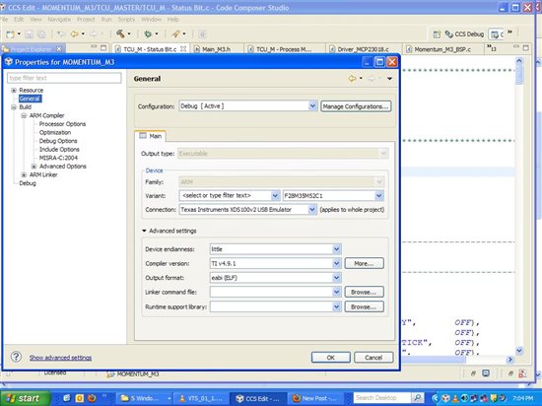Screen dimensions: 542x406
Task: Click the dialog's yellow back history arrow
Action: coord(352,79)
